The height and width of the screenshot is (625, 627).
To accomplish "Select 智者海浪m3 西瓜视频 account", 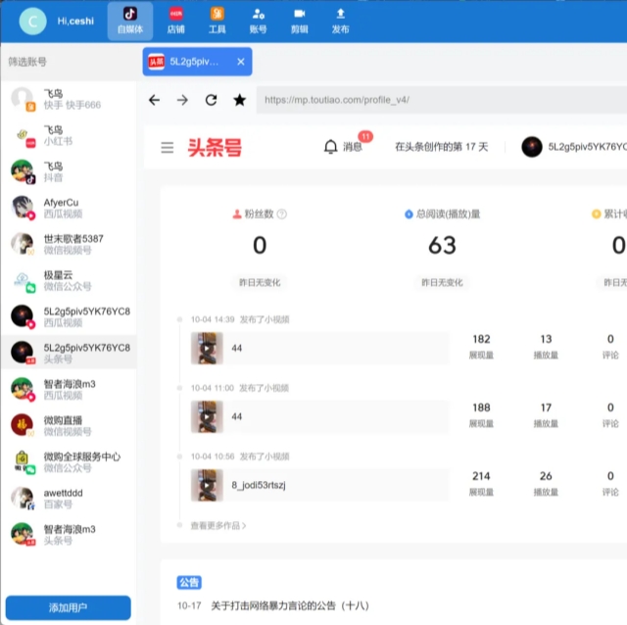I will (x=68, y=390).
